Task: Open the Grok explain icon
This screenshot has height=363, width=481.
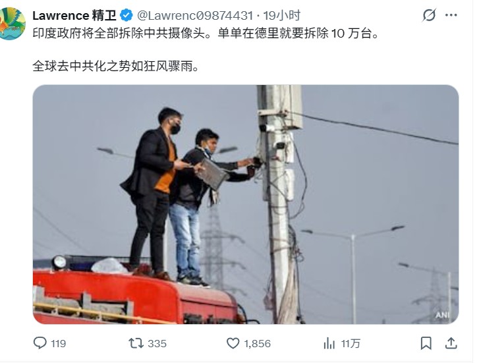Action: (x=429, y=15)
